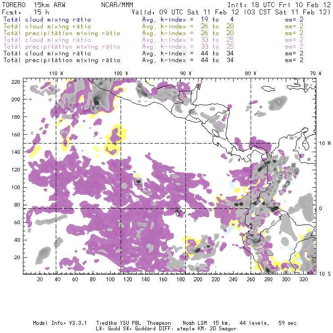Screen dimensions: 333x333
Task: Click the 'TORERO 15km ARW' title text
Action: [34, 5]
